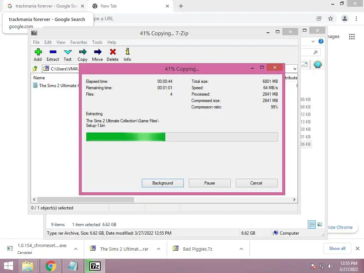Click the network tray icon

click(x=322, y=266)
